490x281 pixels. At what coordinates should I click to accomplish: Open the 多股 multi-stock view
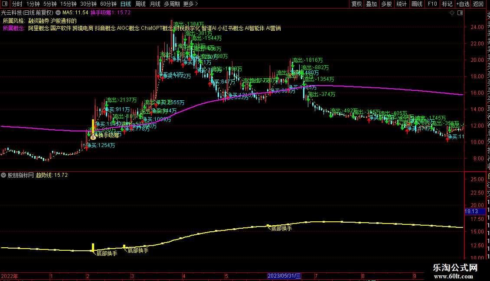click(x=386, y=4)
